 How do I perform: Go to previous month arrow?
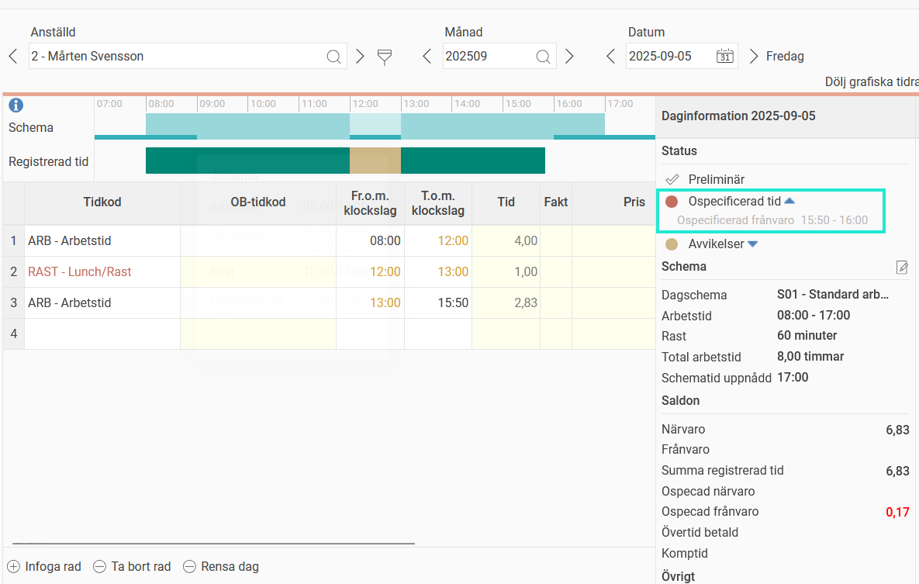click(x=427, y=56)
